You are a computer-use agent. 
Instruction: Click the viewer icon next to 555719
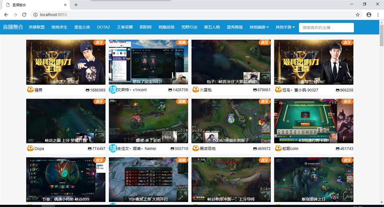click(172, 149)
